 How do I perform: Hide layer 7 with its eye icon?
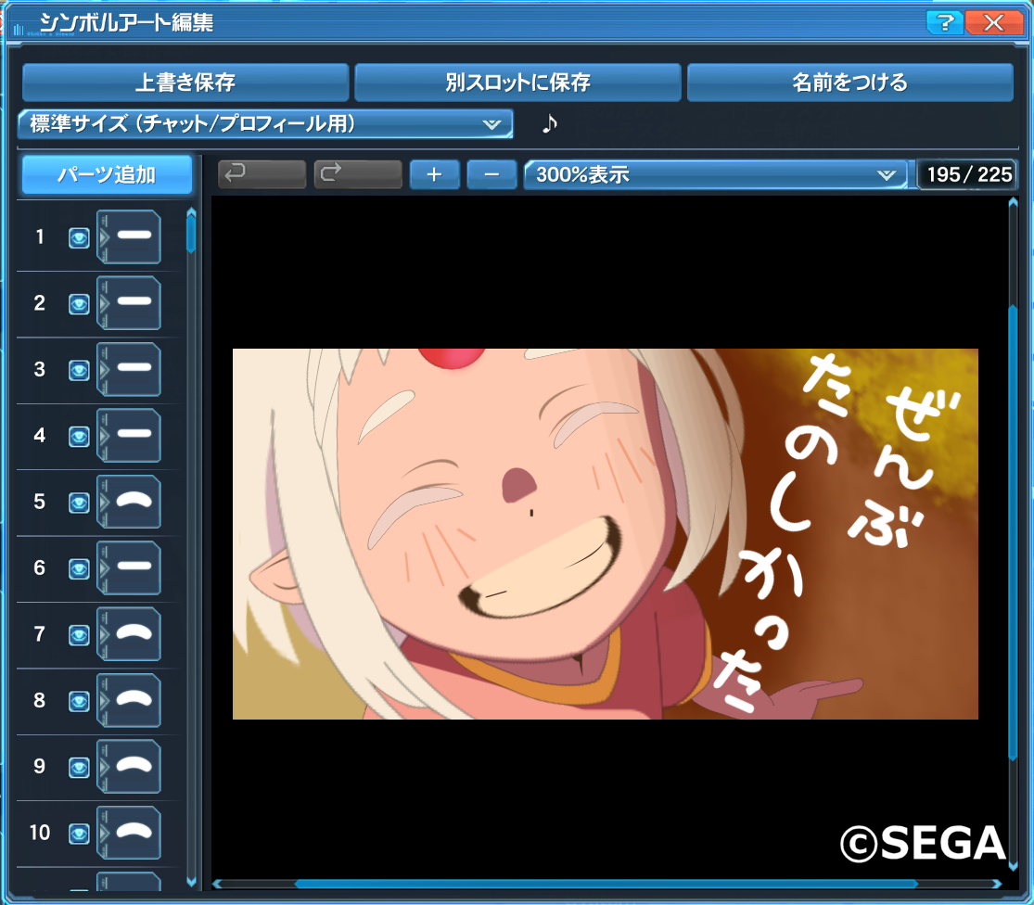click(79, 635)
